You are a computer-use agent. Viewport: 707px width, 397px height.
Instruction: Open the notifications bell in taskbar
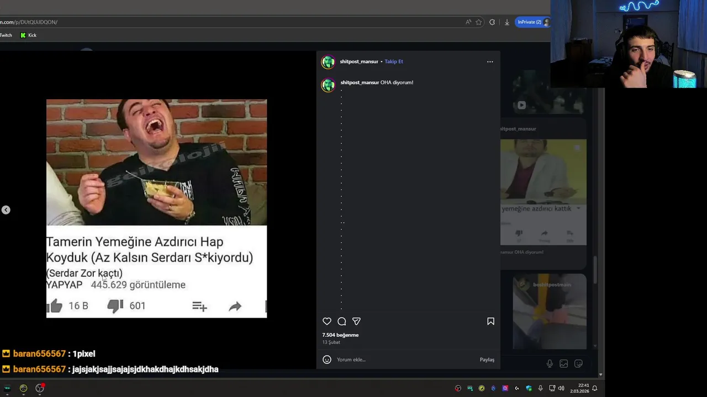tap(595, 388)
